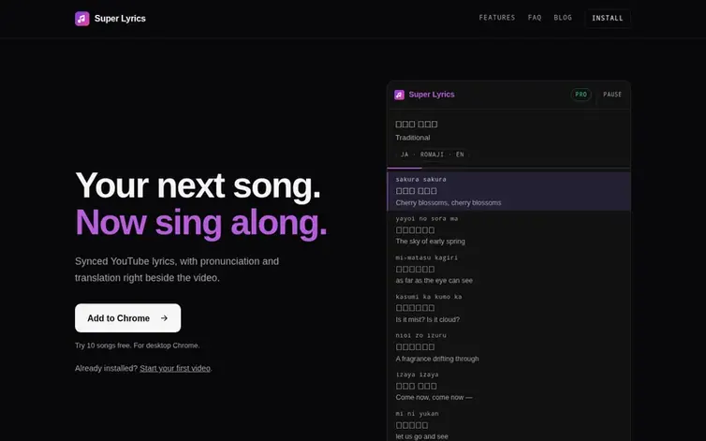Click the Super Lyrics title in lyrics panel
The image size is (706, 441).
[432, 95]
